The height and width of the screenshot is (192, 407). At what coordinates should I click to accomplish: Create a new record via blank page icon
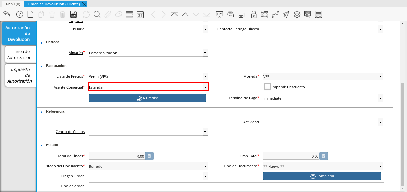pyautogui.click(x=30, y=14)
